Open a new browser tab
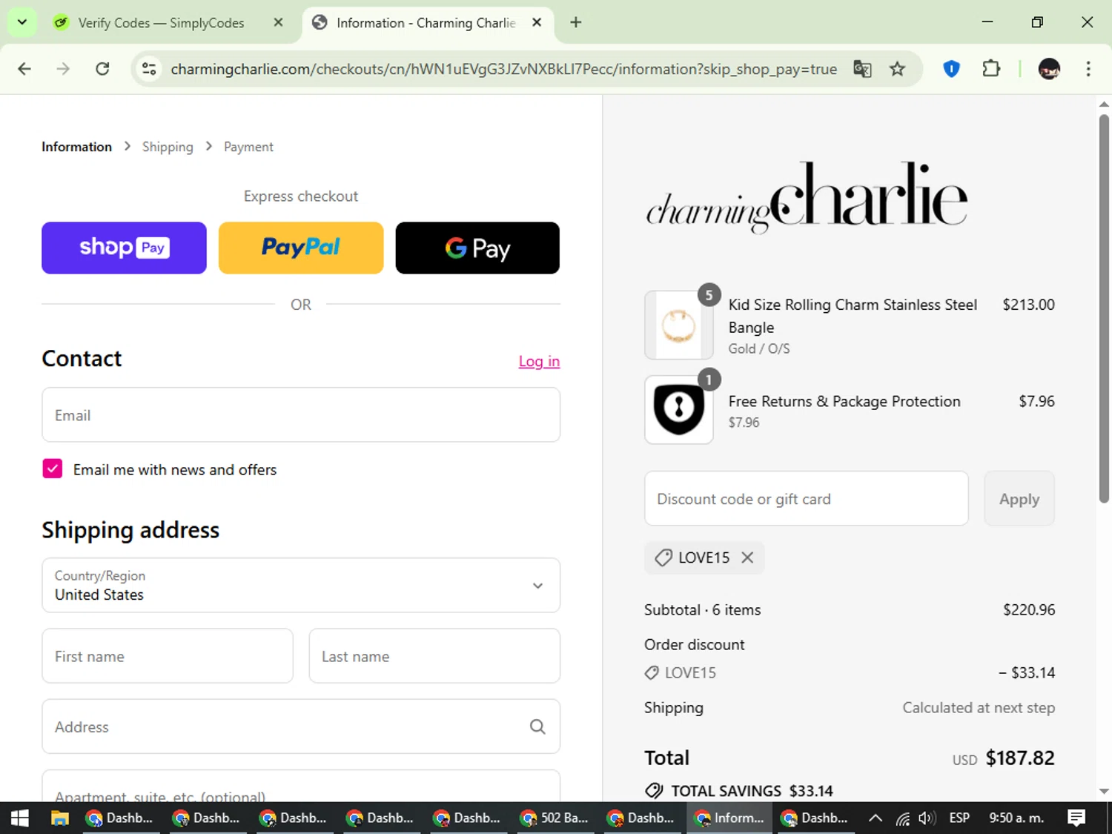This screenshot has width=1112, height=834. pyautogui.click(x=575, y=22)
